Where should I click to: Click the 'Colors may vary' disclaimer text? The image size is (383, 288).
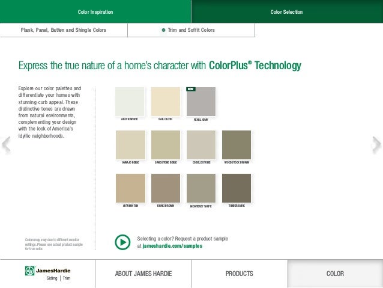tap(54, 244)
